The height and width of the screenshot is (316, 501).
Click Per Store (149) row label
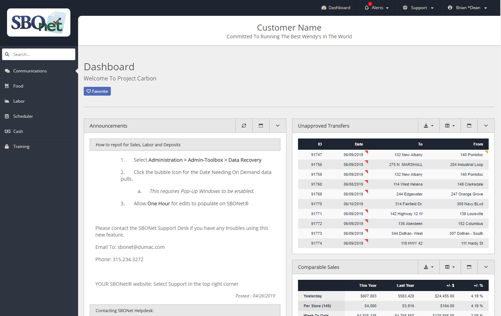(x=317, y=306)
